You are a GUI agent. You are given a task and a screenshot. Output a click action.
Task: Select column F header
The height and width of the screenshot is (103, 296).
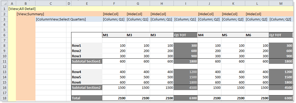tap(114, 3)
